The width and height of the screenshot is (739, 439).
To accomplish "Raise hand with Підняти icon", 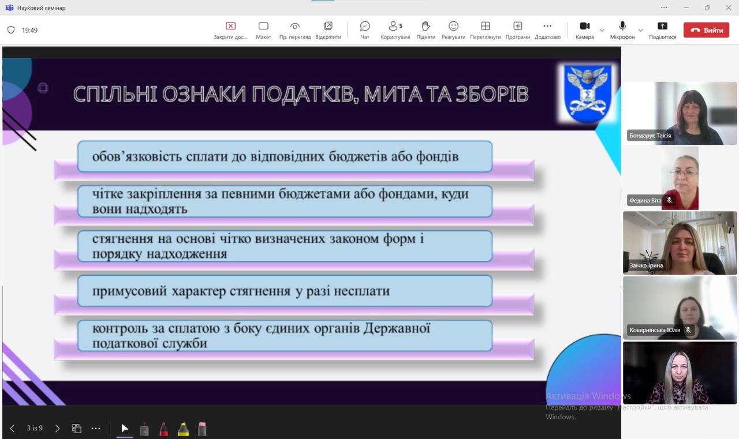I will pos(426,30).
